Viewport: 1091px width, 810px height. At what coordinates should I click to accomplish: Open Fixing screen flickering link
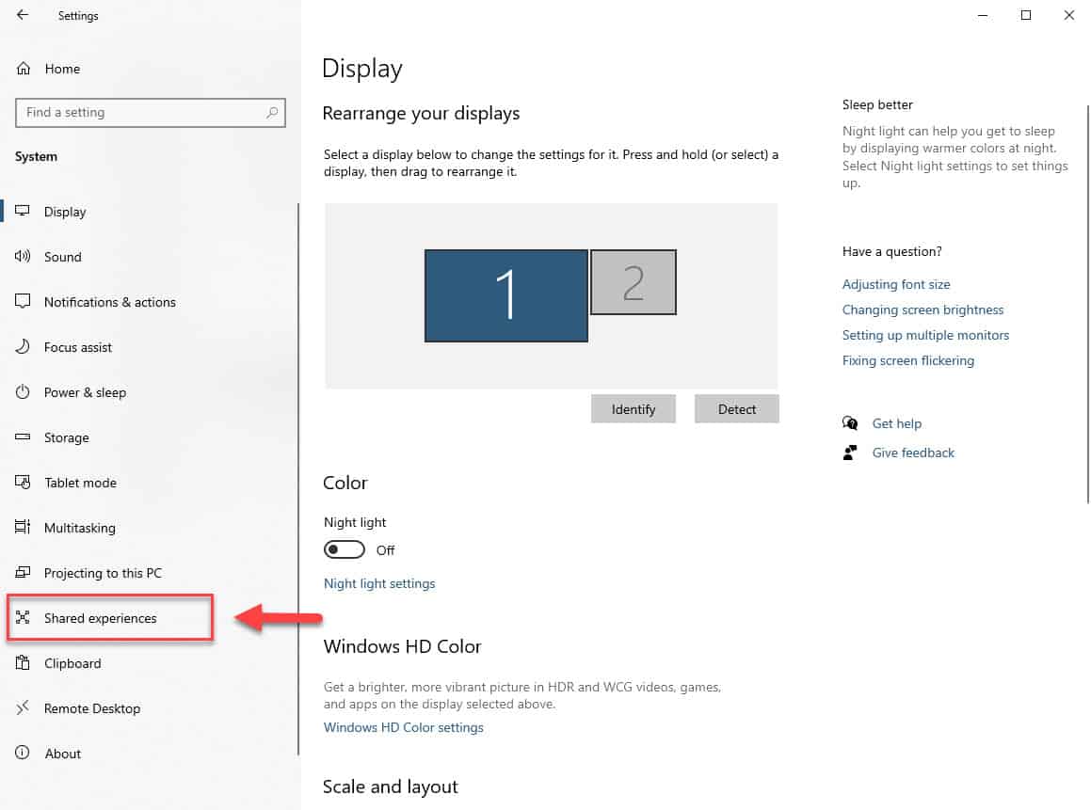pos(908,361)
